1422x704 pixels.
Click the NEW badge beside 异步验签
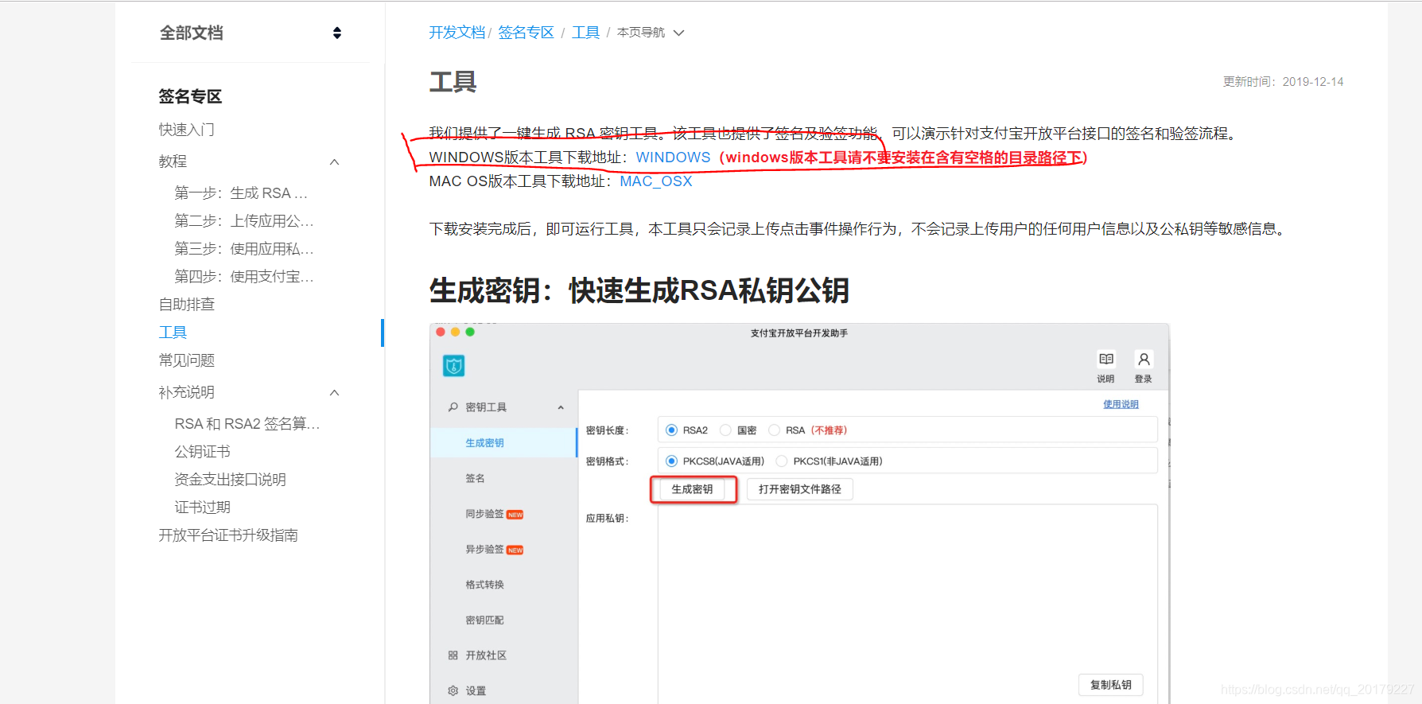click(x=515, y=550)
